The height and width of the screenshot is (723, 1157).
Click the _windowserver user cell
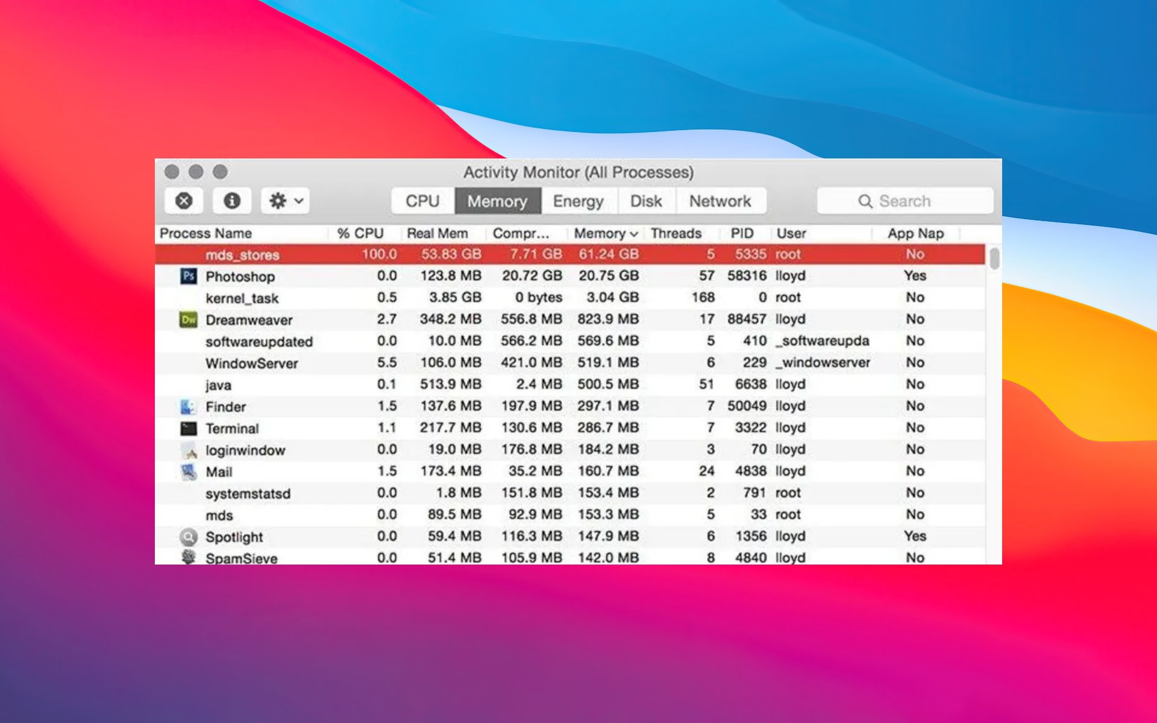(823, 362)
